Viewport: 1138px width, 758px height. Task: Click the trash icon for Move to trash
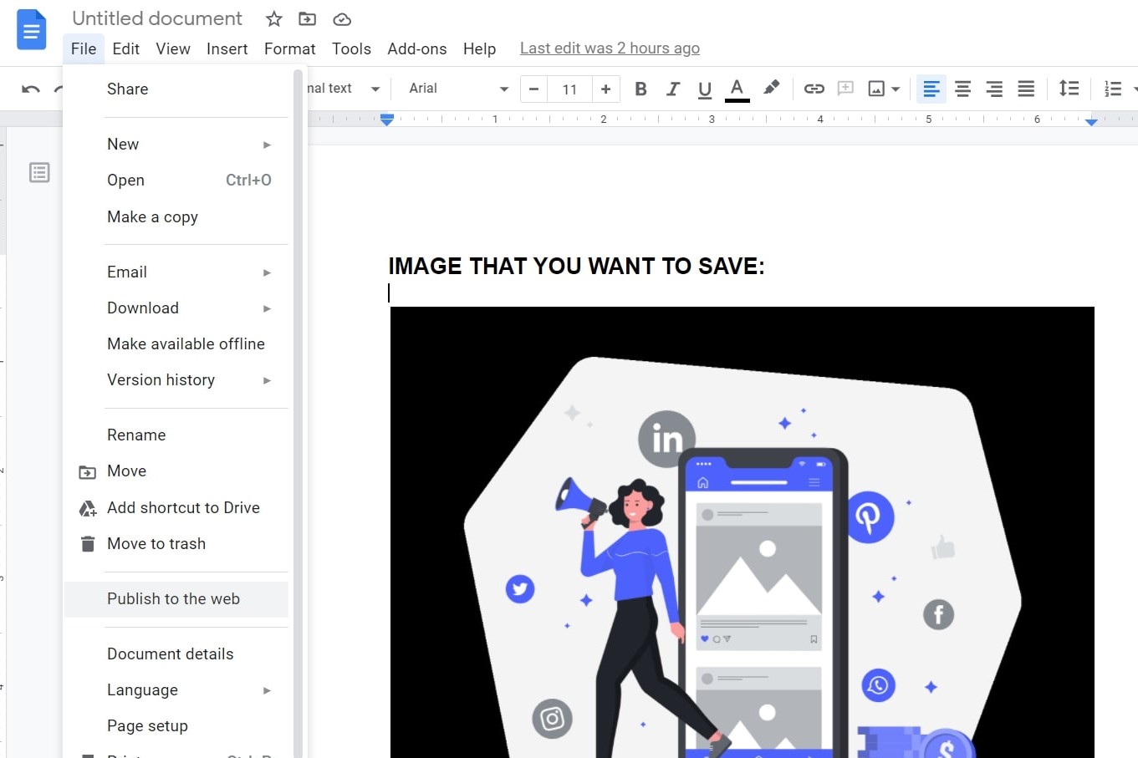point(88,544)
